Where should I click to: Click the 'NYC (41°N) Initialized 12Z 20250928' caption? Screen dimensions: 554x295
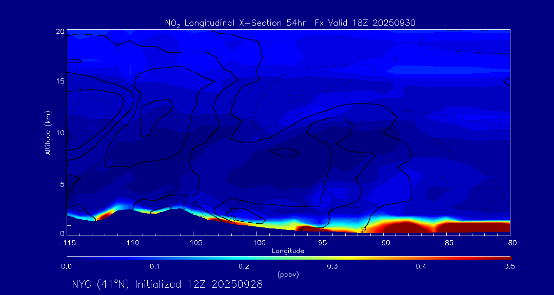click(167, 284)
